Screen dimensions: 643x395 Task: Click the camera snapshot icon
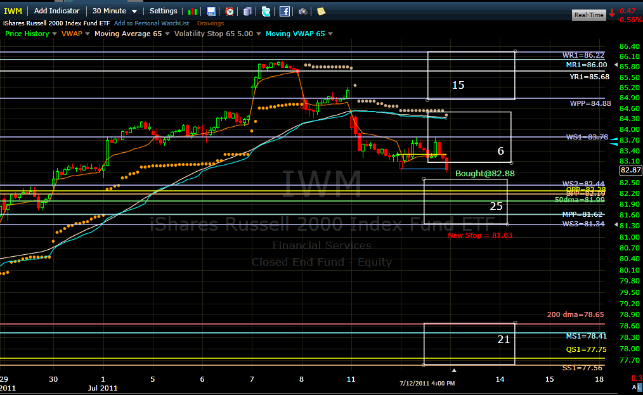[302, 11]
